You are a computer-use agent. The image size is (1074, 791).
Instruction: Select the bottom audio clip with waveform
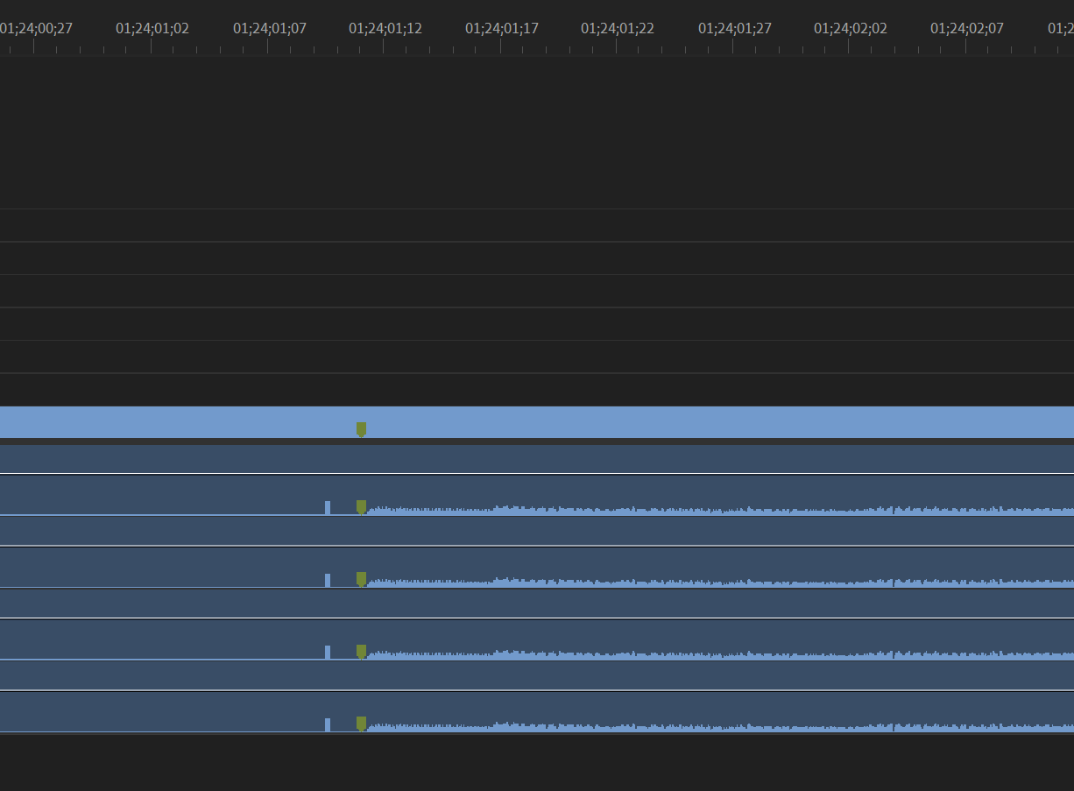(x=613, y=712)
